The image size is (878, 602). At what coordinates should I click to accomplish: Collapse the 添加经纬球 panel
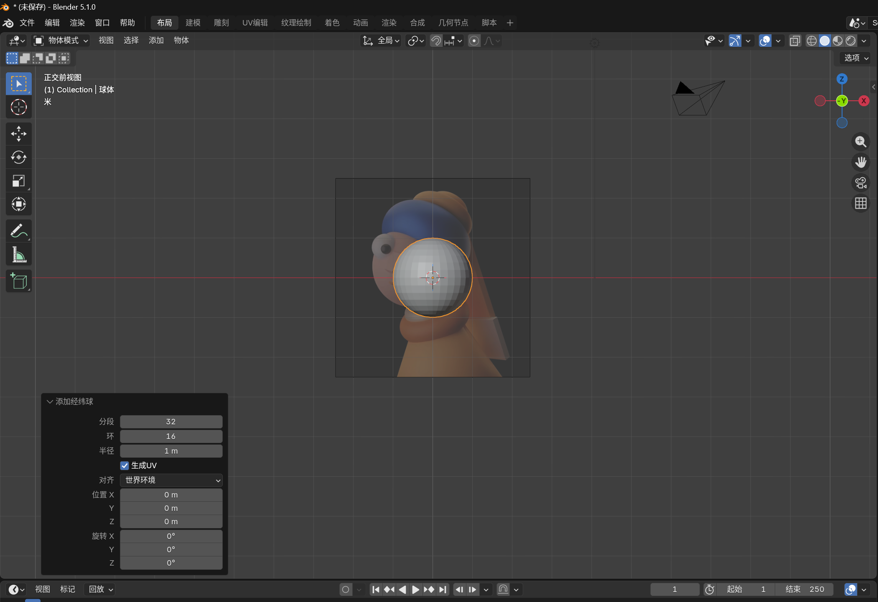pyautogui.click(x=50, y=401)
